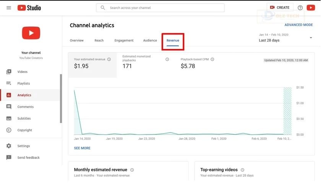This screenshot has width=321, height=191.
Task: Open the Comments section icon
Action: coord(9,107)
